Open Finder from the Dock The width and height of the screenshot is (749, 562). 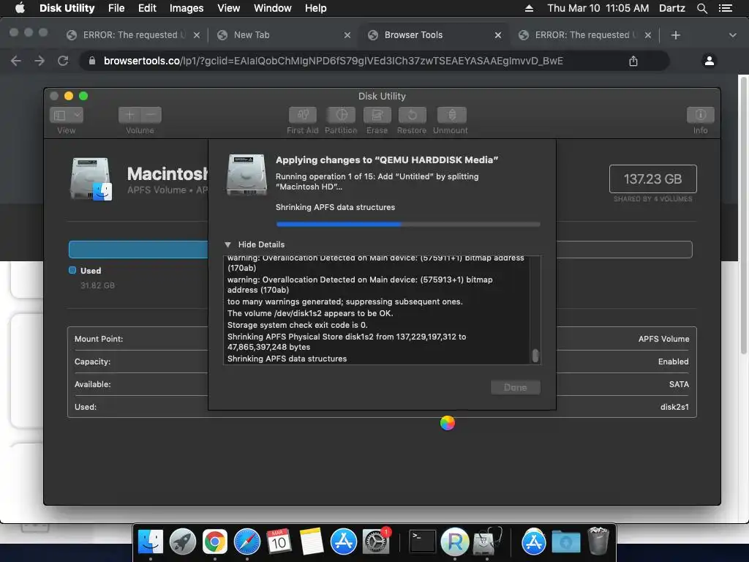click(x=151, y=542)
